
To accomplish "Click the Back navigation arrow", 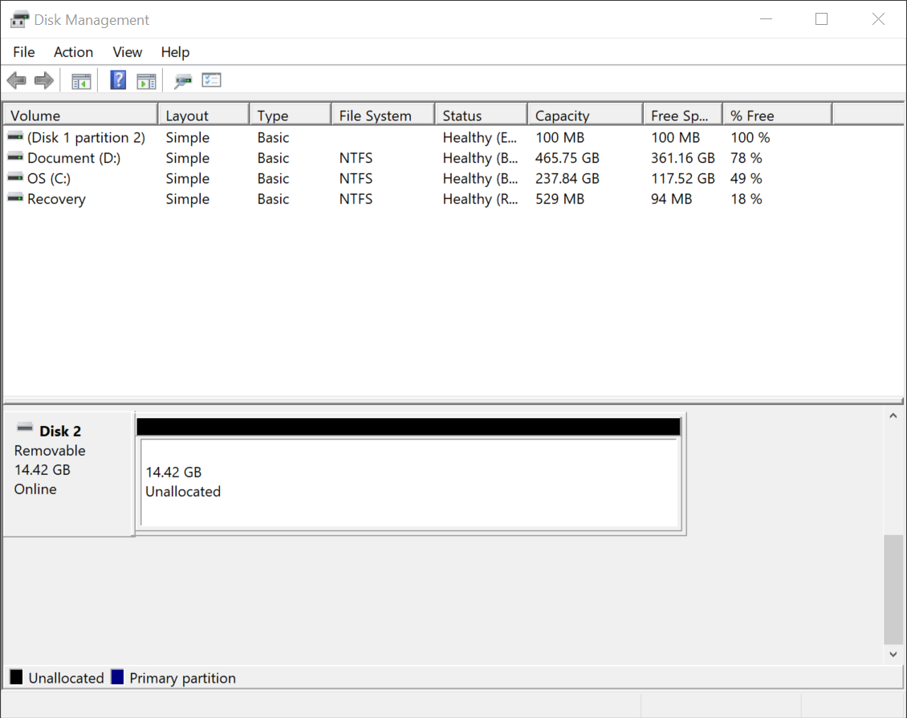I will point(16,79).
